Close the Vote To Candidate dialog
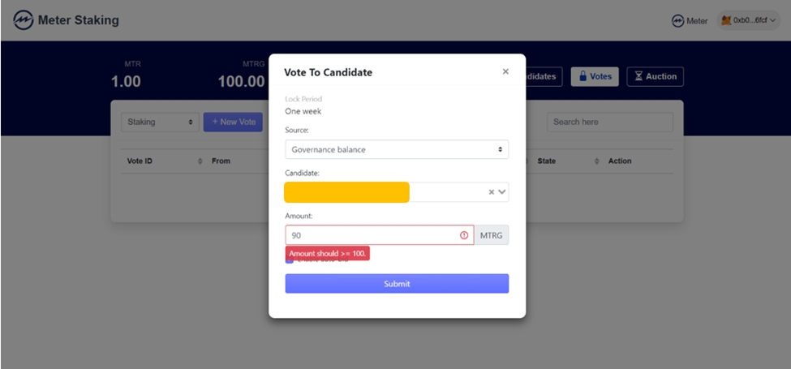This screenshot has width=791, height=369. [x=505, y=71]
